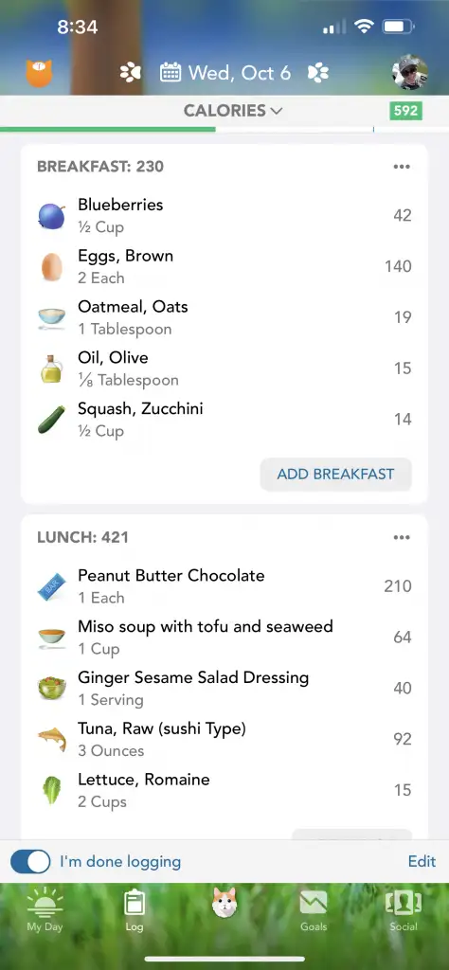This screenshot has height=970, width=449.
Task: Open Lunch section three-dot menu
Action: click(402, 537)
